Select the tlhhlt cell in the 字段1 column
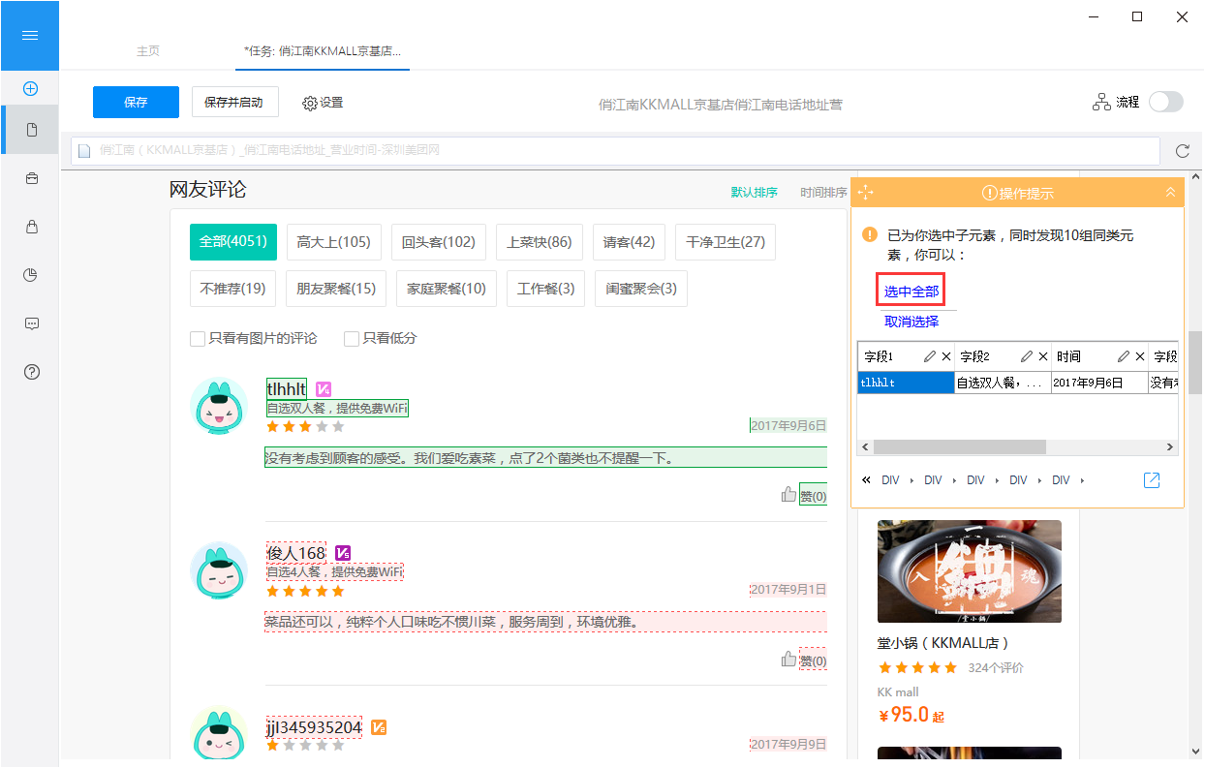 [x=906, y=383]
